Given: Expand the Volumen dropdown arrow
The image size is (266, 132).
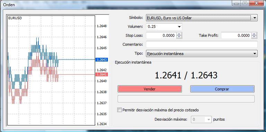Looking at the screenshot, I should 179,26.
